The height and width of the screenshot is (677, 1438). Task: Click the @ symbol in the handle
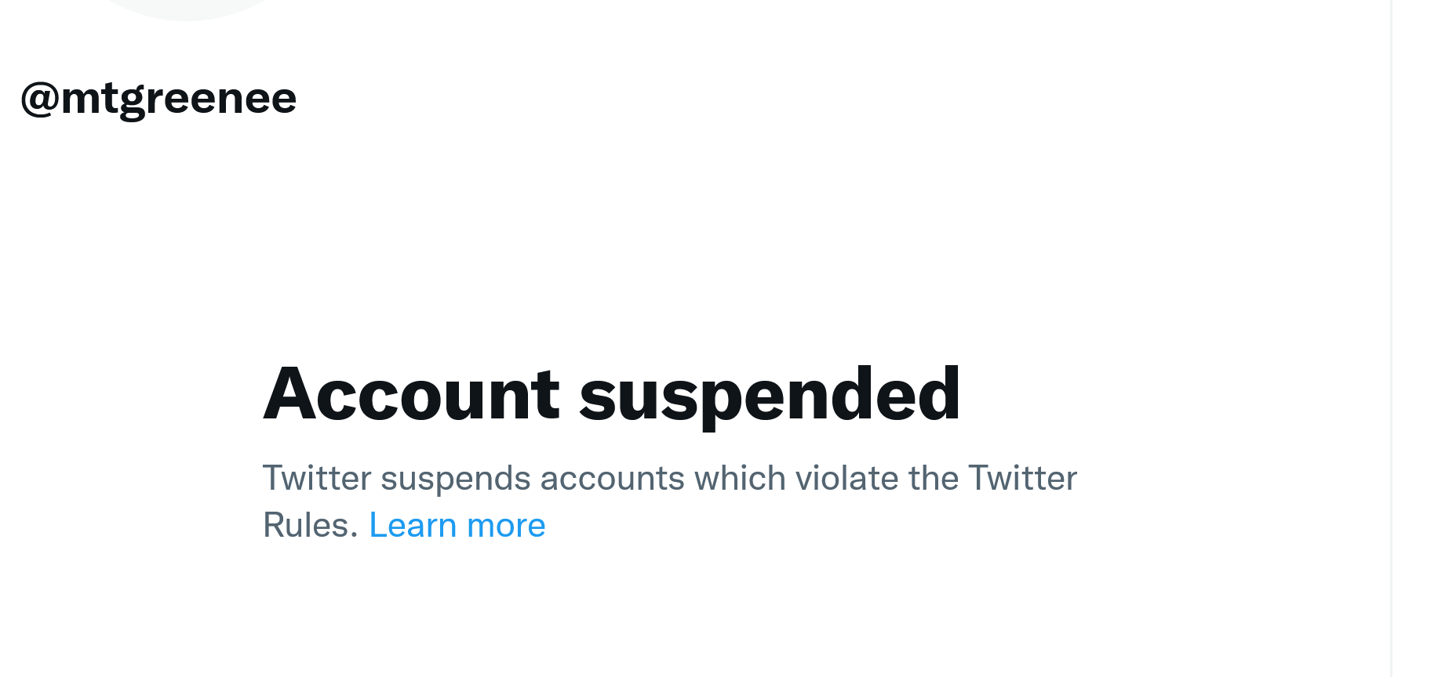coord(39,100)
